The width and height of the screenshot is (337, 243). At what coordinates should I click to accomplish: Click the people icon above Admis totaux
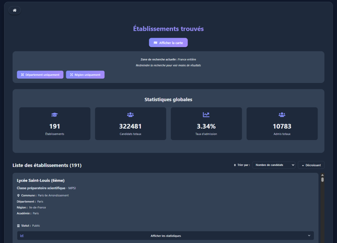pos(282,115)
